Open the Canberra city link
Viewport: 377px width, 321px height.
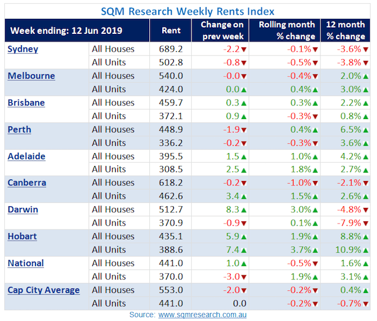click(27, 183)
